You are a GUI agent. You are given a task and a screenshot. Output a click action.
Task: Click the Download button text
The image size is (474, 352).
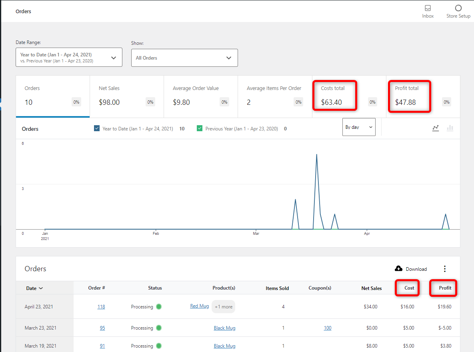416,269
